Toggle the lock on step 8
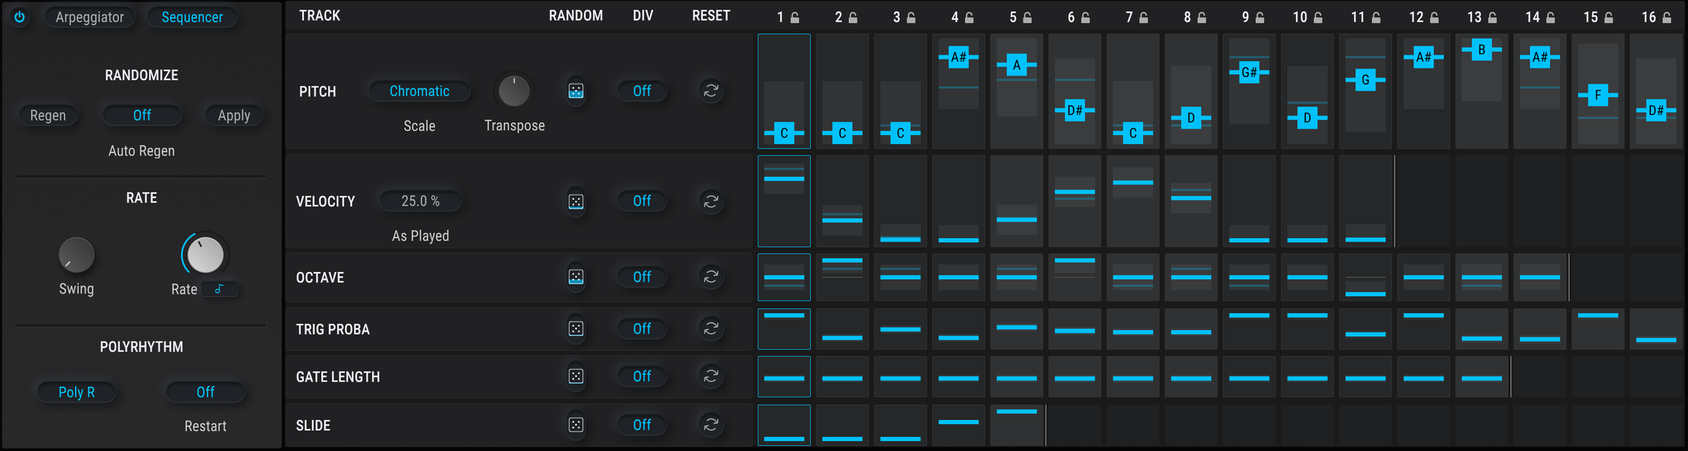The height and width of the screenshot is (451, 1688). coord(1201,18)
